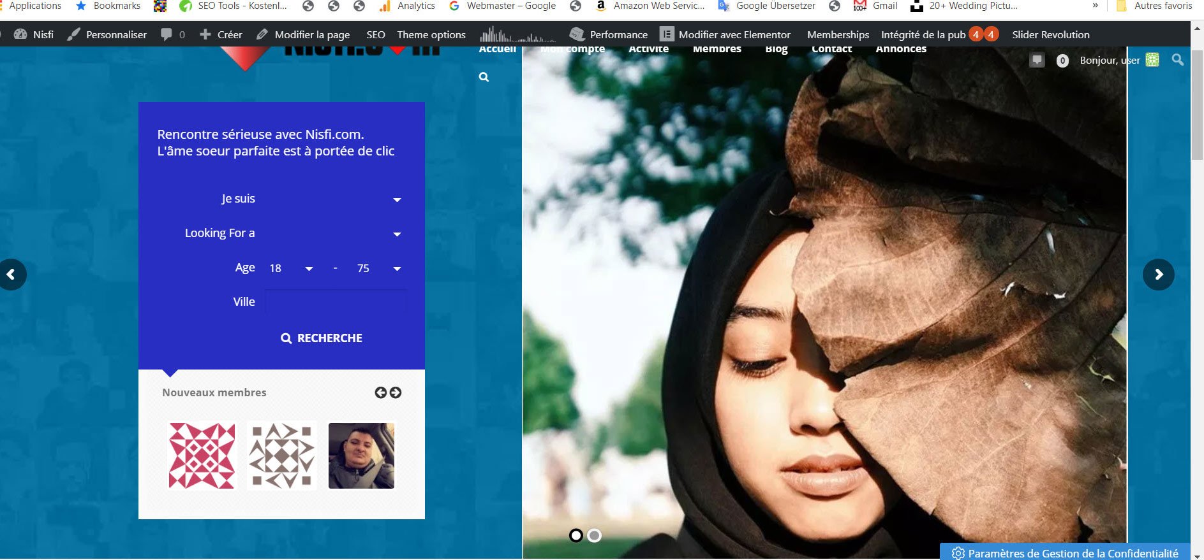
Task: Select the first slide indicator dot
Action: [576, 536]
